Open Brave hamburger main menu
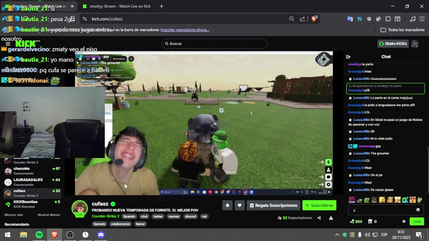The height and width of the screenshot is (241, 429). pos(422,19)
